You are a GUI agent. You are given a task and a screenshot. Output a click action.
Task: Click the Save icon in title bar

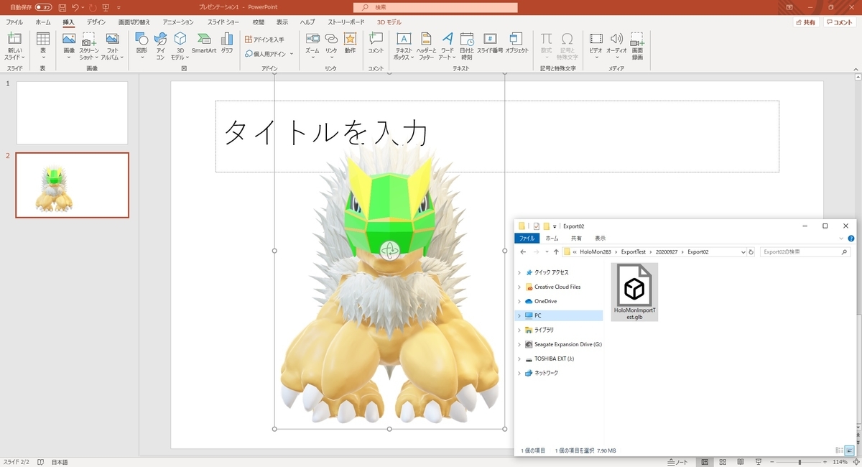point(62,7)
